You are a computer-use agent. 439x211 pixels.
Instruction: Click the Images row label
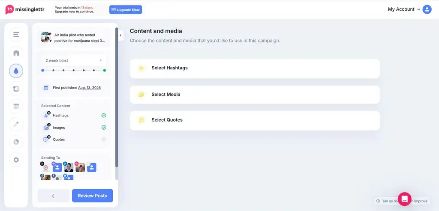(x=59, y=128)
